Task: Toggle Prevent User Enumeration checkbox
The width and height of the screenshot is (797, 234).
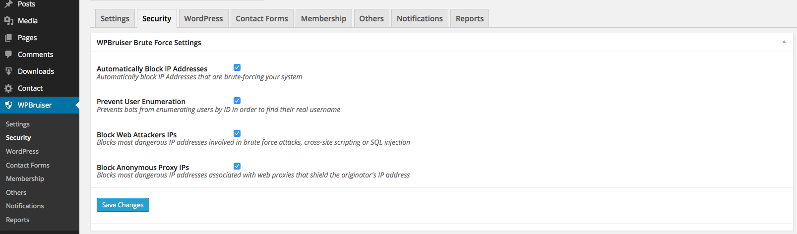Action: click(x=237, y=101)
